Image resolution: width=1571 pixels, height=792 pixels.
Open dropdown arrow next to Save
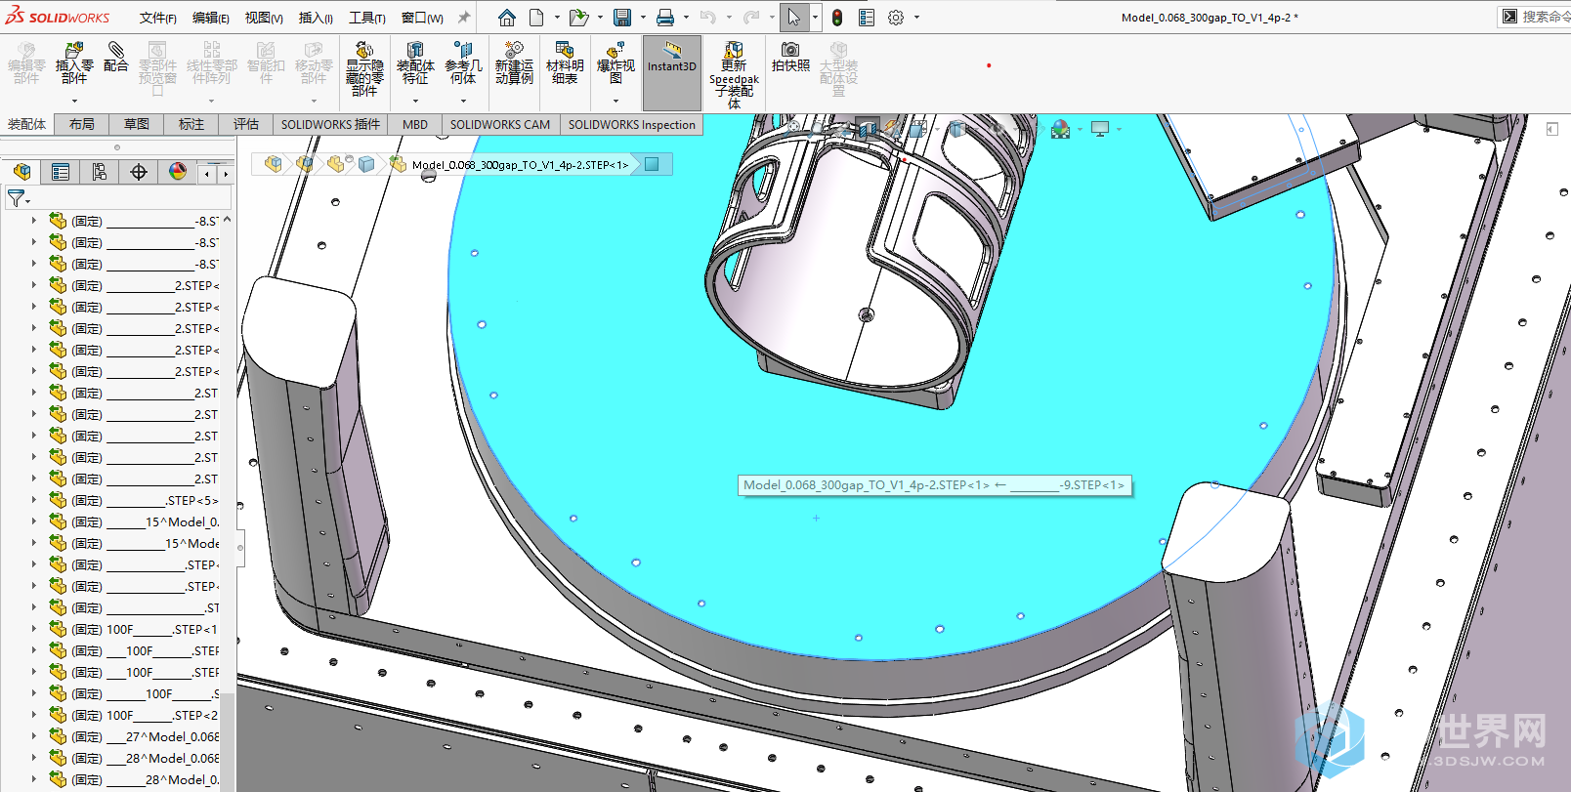click(643, 18)
